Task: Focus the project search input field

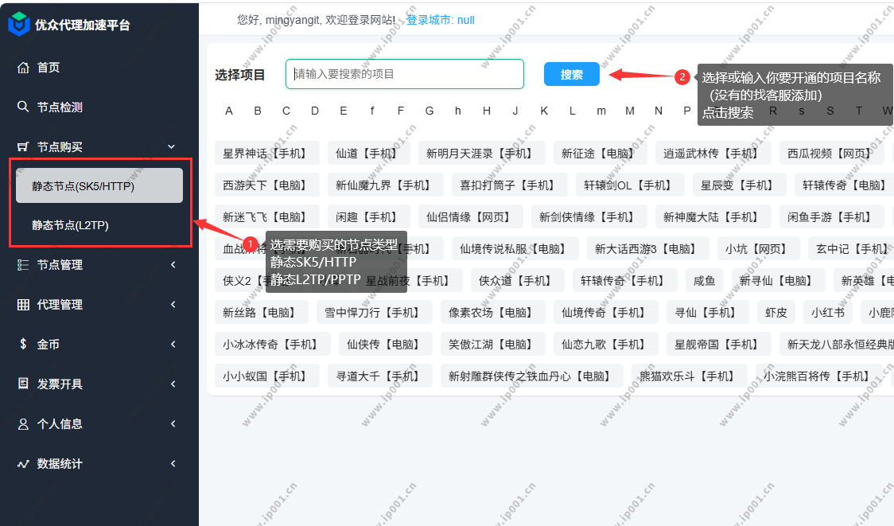Action: click(404, 74)
